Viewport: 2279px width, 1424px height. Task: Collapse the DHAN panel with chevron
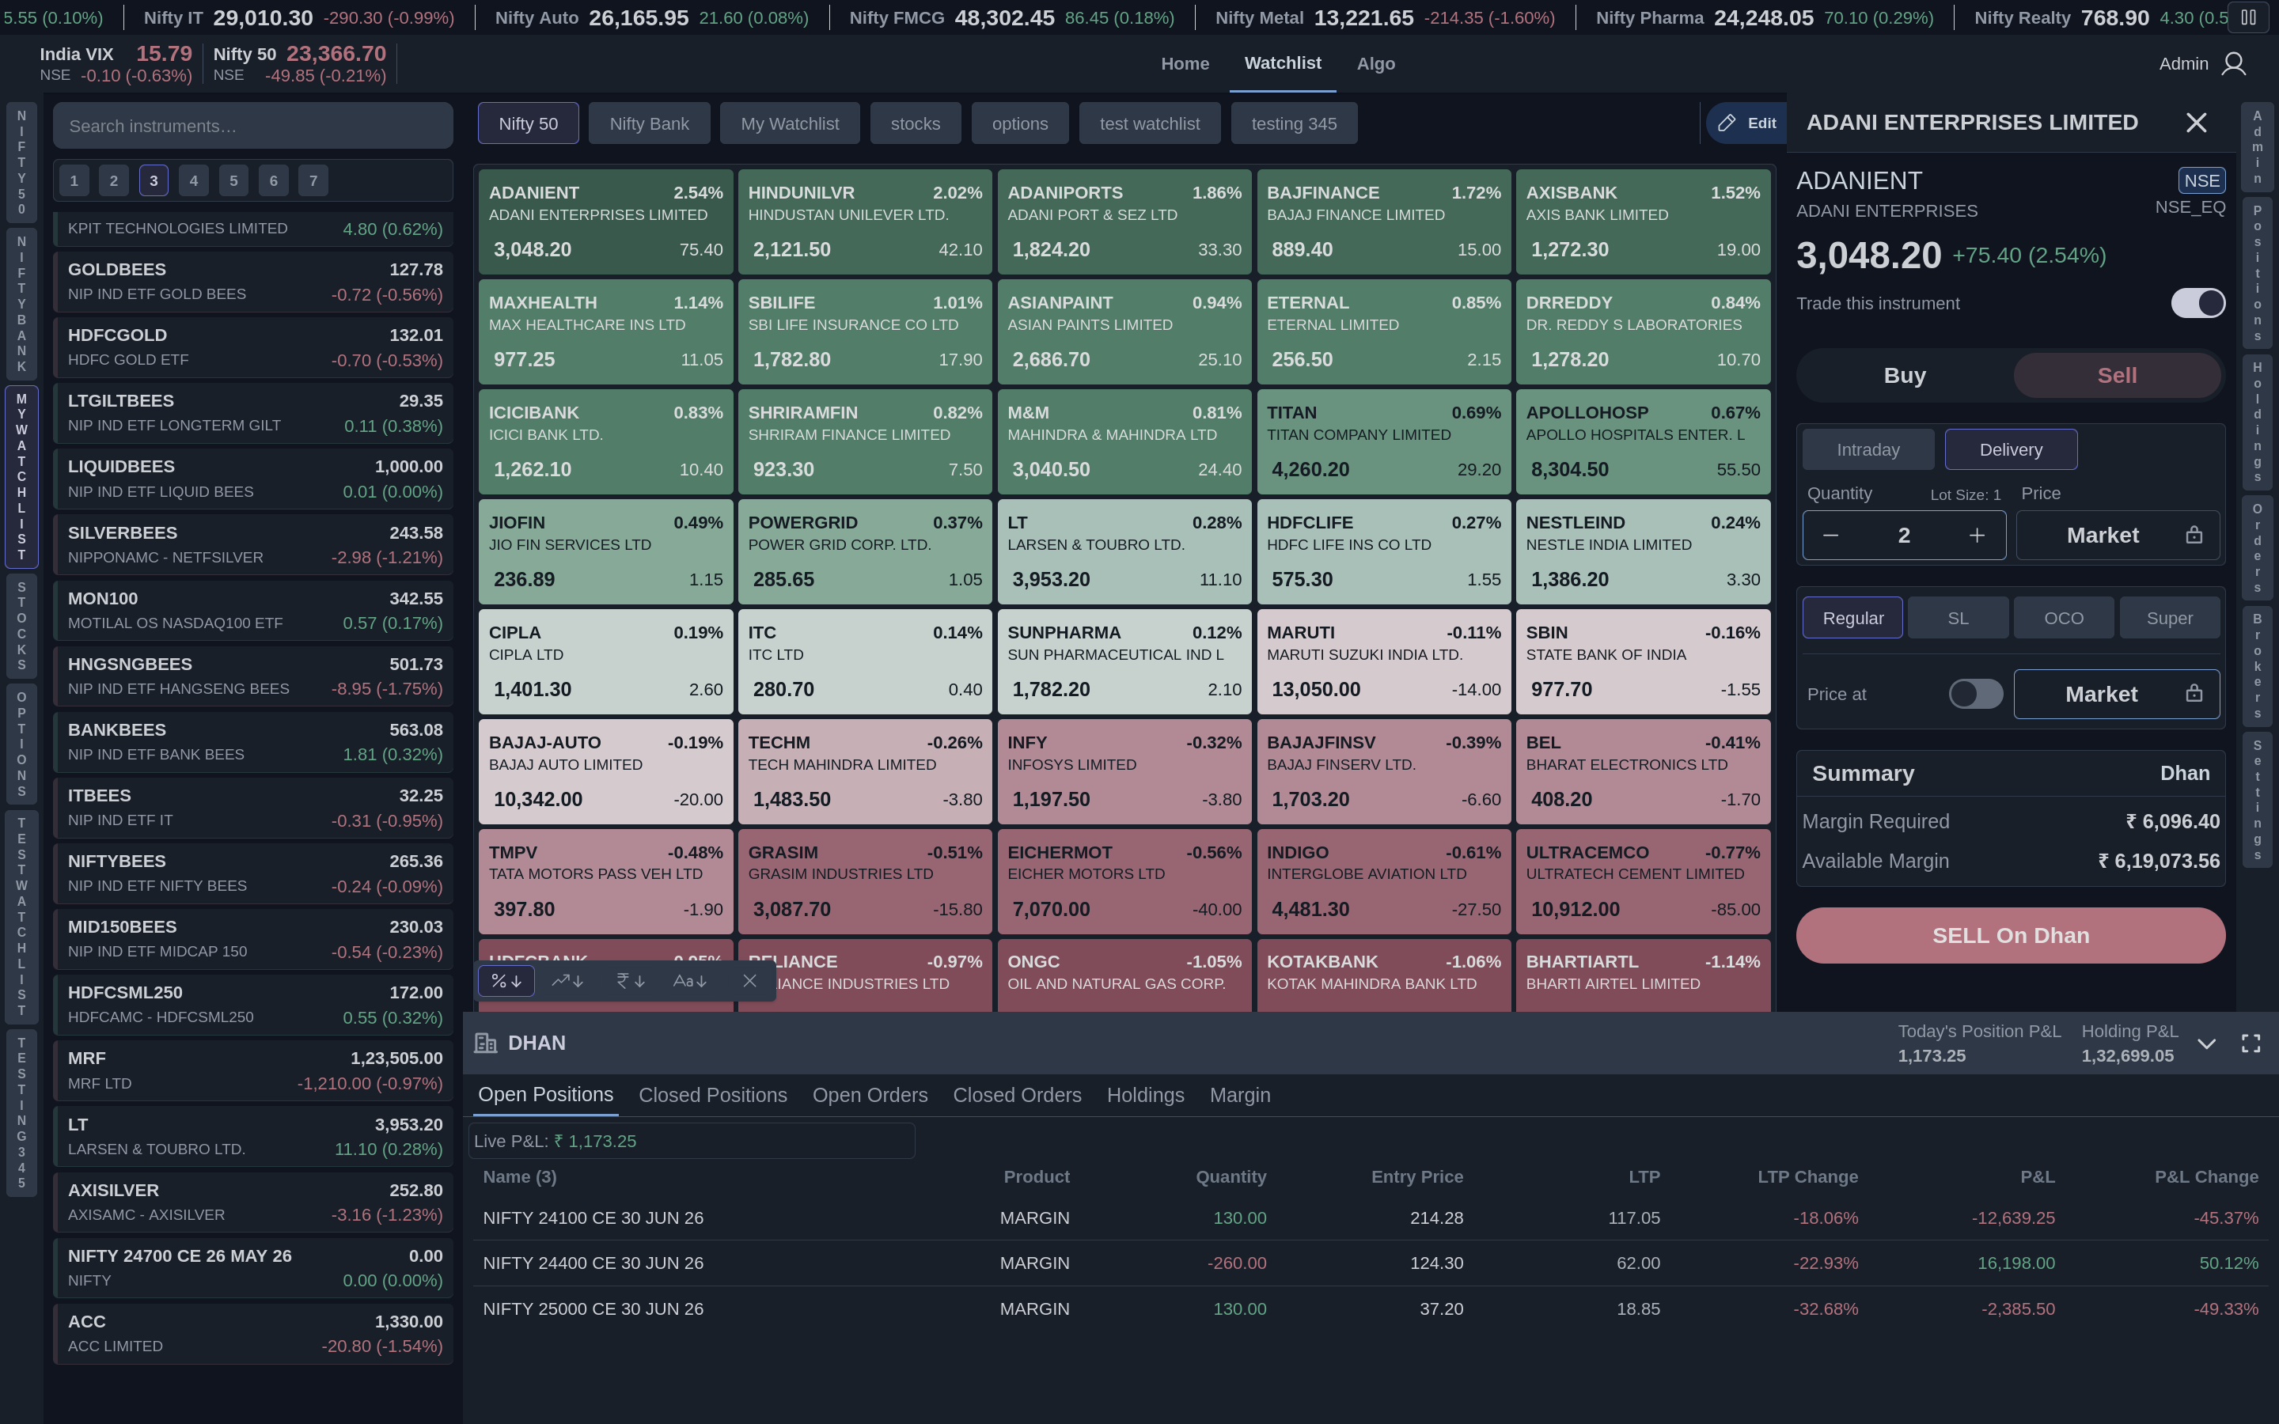(x=2206, y=1043)
